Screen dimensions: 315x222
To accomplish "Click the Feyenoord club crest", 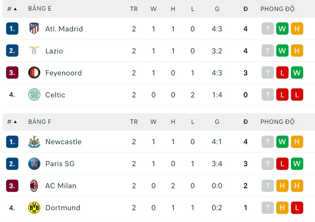I will tap(34, 73).
